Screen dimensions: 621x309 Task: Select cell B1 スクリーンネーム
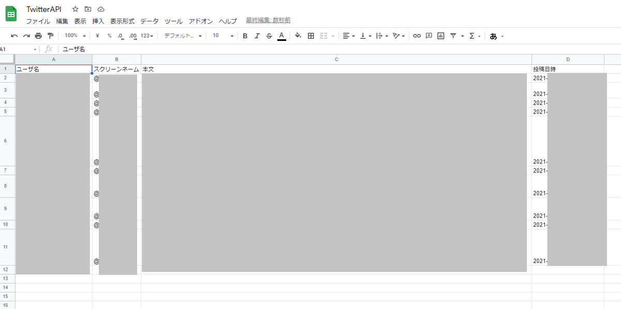(x=117, y=69)
